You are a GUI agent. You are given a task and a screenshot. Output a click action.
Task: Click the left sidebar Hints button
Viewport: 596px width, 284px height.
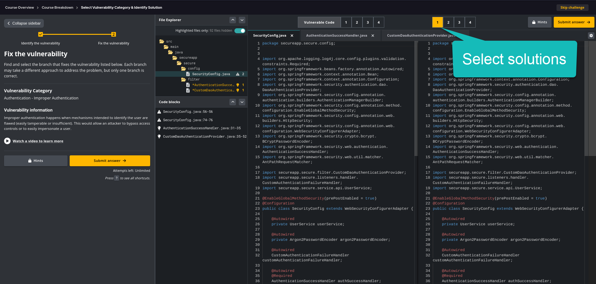point(36,161)
